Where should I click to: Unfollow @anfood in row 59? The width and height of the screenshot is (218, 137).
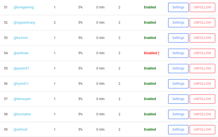202,129
